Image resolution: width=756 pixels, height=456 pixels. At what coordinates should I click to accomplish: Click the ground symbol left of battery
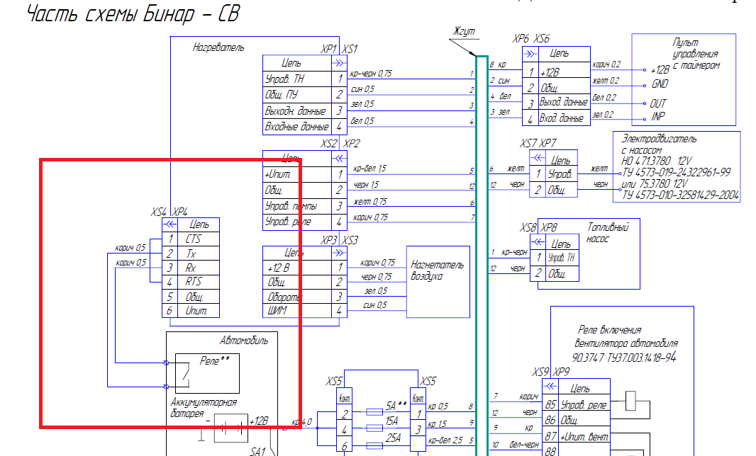[x=202, y=434]
